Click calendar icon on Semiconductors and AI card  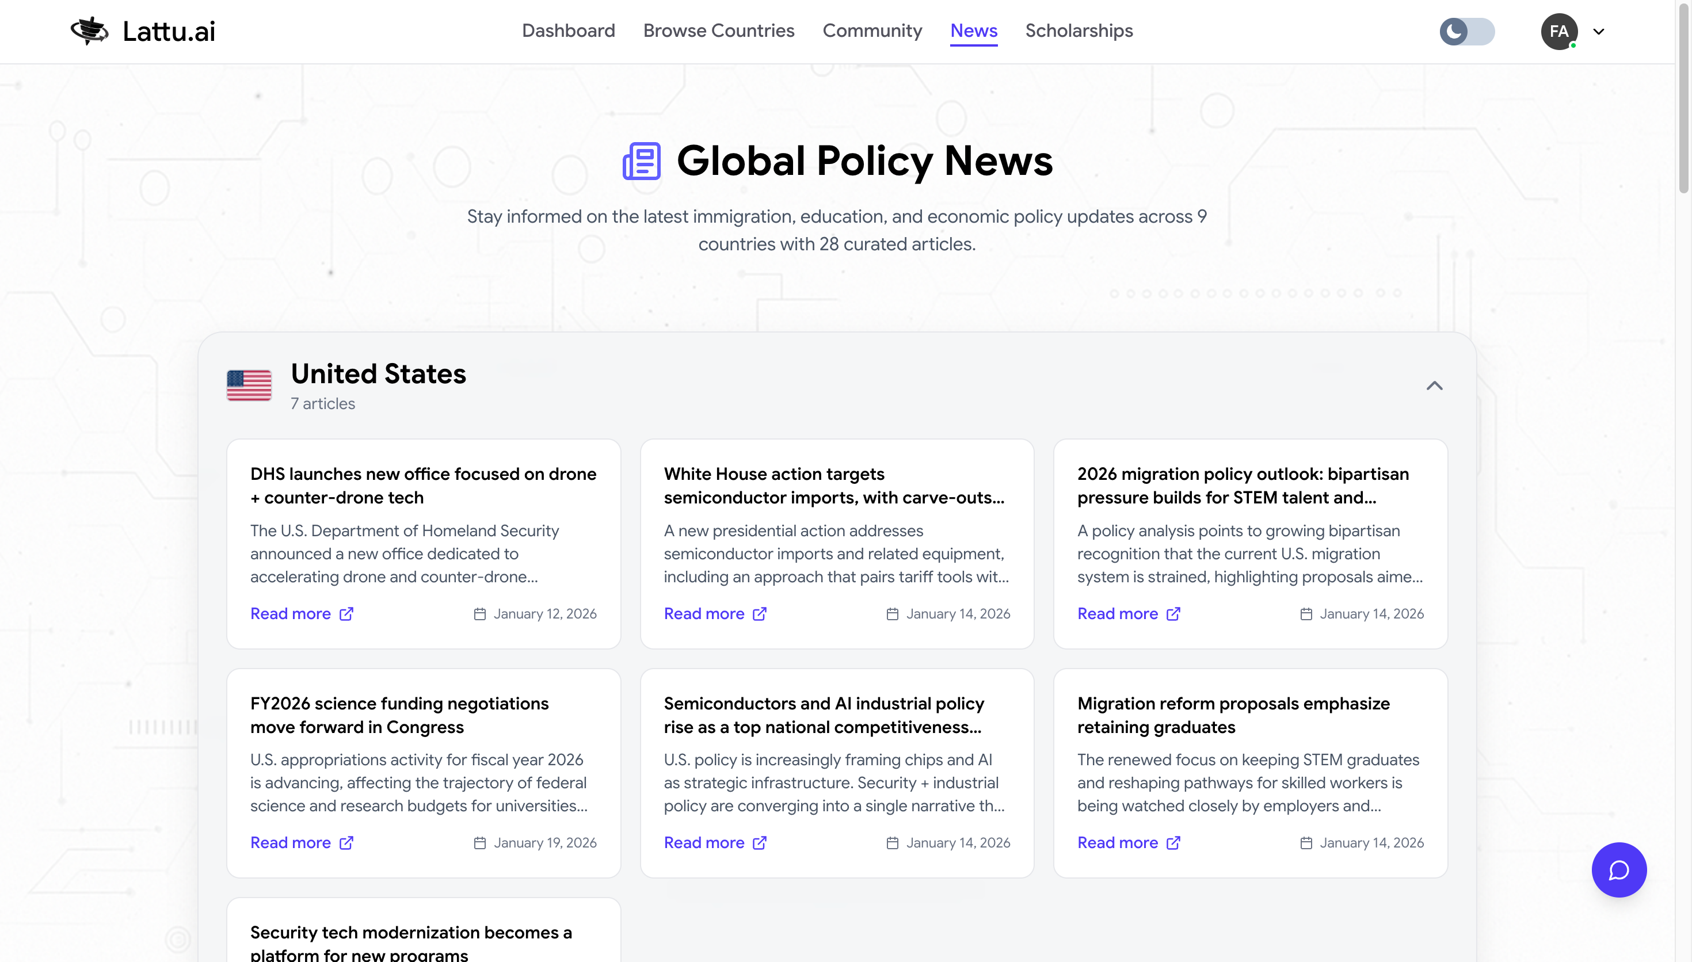point(892,842)
